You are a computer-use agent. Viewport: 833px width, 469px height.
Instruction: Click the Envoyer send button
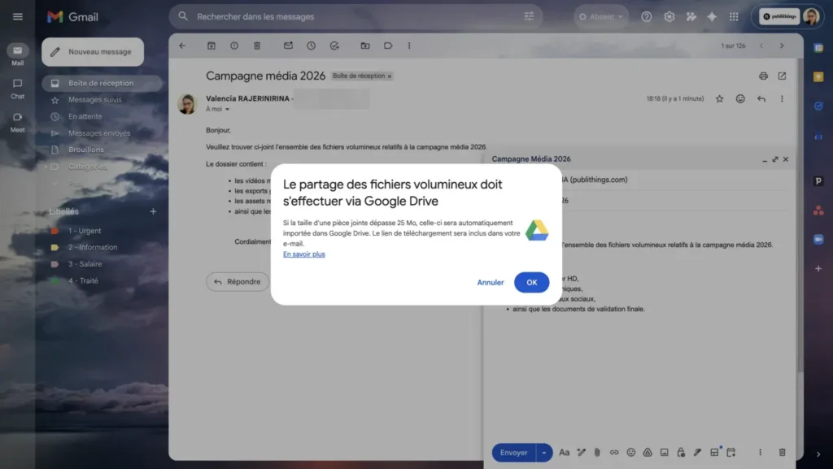click(x=513, y=453)
